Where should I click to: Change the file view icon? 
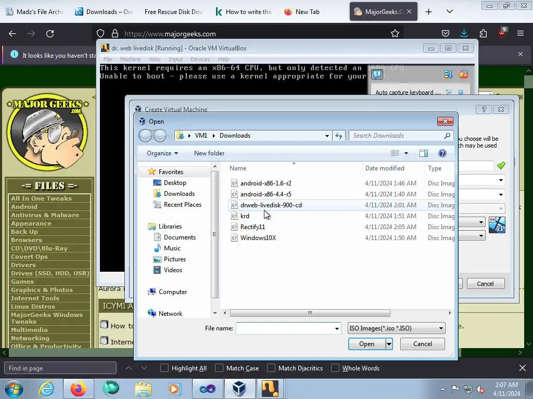[x=395, y=153]
